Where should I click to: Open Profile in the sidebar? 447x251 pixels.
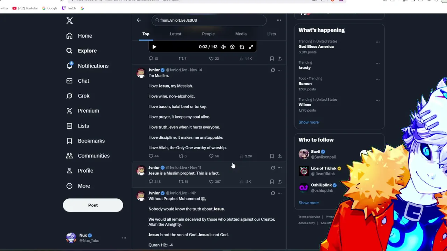tap(79, 170)
